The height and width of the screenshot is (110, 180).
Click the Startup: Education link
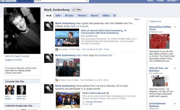pos(94,102)
